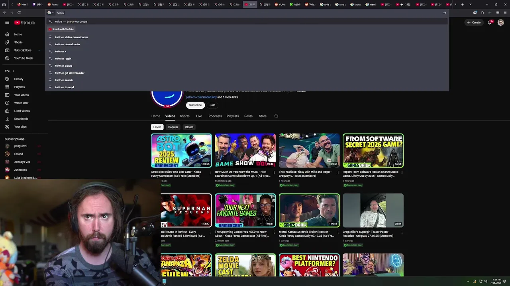Open options for the Greg Miller Supergirl video

pyautogui.click(x=402, y=232)
